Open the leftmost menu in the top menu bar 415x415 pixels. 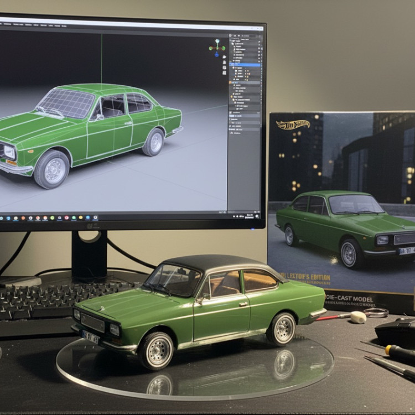point(3,25)
